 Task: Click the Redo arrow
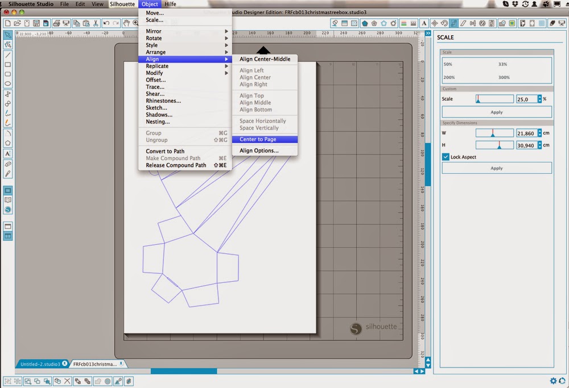(116, 23)
